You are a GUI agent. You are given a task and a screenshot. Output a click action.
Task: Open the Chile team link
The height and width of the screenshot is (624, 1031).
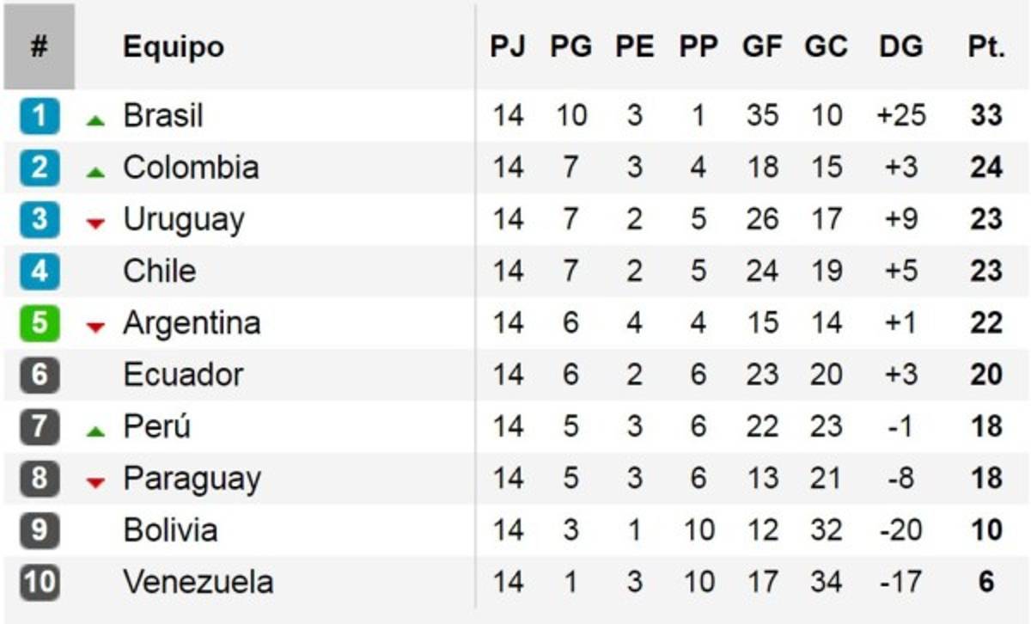(159, 272)
